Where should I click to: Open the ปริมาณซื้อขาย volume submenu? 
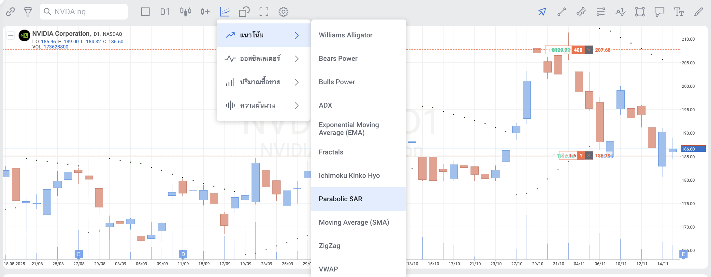tap(263, 82)
